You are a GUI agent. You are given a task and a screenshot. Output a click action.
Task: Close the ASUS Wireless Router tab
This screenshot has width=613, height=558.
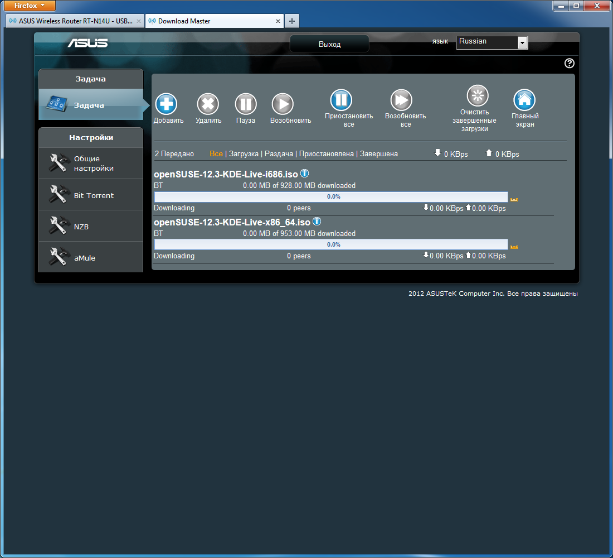(138, 21)
